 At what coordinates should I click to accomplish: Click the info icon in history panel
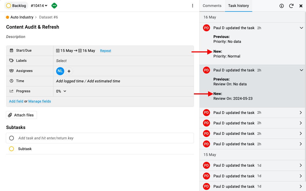[x=281, y=6]
